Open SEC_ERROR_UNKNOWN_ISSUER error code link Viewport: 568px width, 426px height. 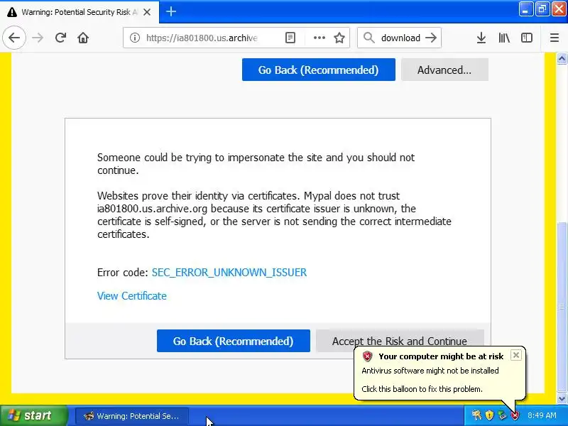(229, 273)
